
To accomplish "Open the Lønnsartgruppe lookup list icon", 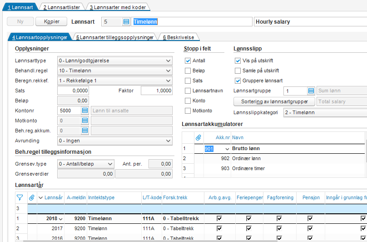I will pyautogui.click(x=311, y=91).
